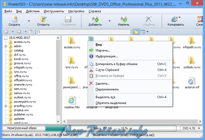Click the Back navigation arrow icon

pyautogui.click(x=6, y=32)
